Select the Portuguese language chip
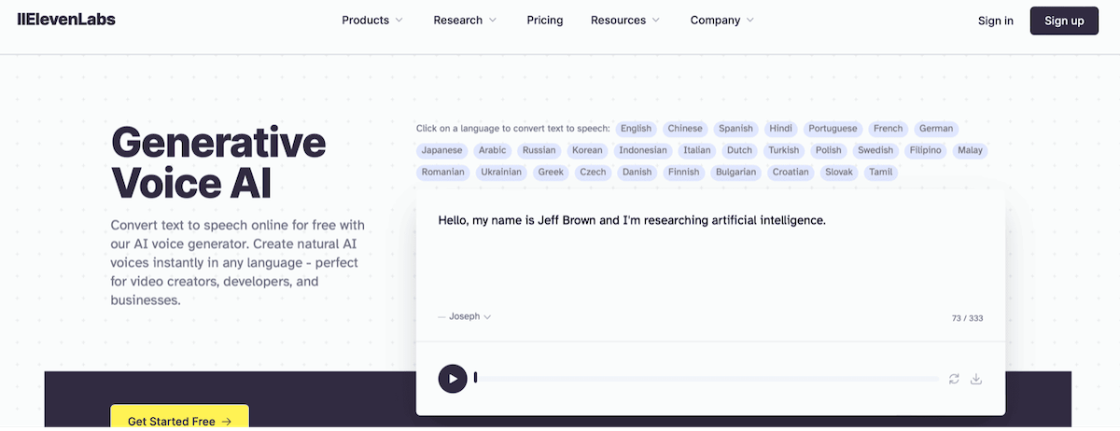 point(833,129)
